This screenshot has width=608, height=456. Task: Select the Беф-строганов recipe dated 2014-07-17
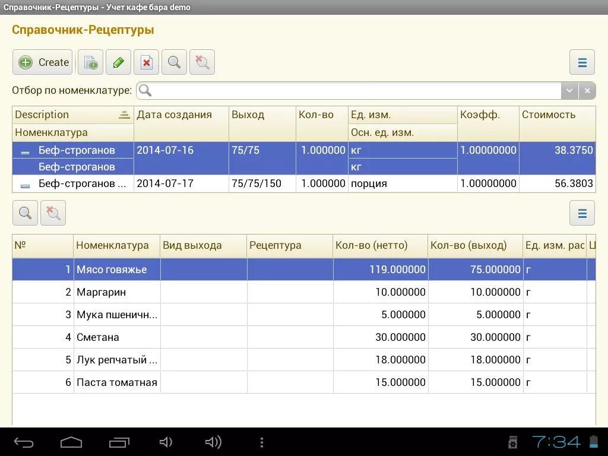[x=304, y=183]
